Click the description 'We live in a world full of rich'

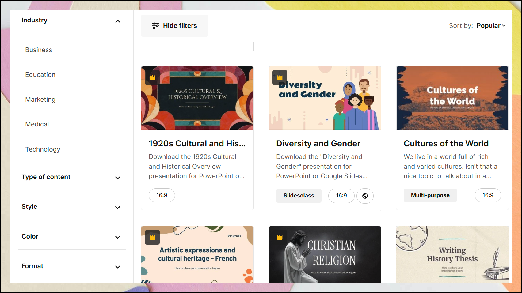(450, 166)
